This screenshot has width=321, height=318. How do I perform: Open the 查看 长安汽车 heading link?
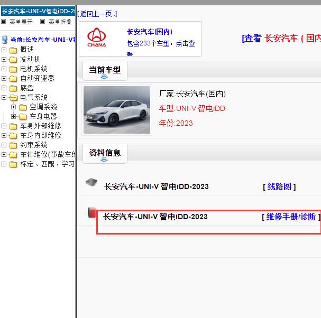point(281,38)
